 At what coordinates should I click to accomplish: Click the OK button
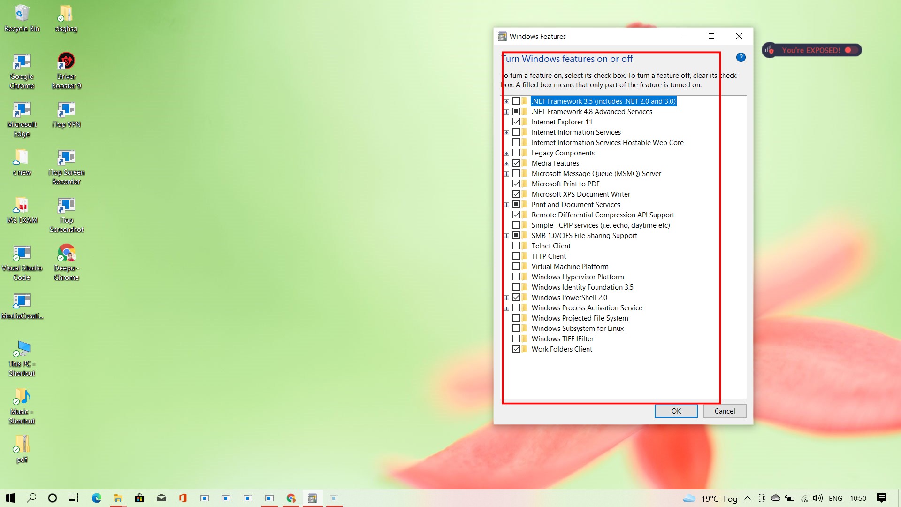pos(676,411)
